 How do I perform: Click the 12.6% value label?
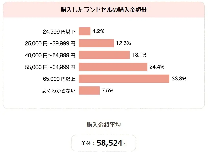123,43
